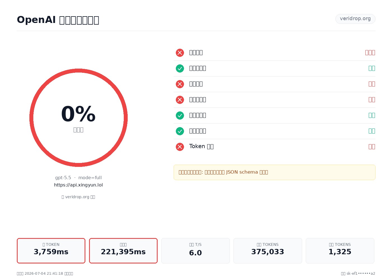
Task: Click the gpt-5.5 mode=full model label
Action: coord(78,178)
